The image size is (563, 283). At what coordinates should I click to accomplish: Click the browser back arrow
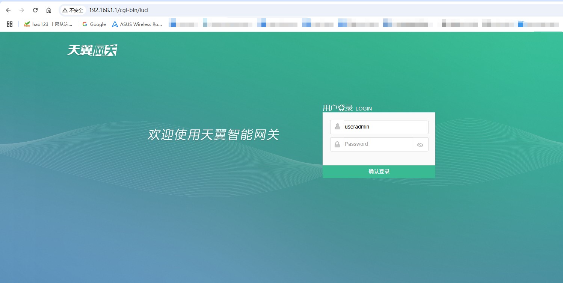(8, 10)
